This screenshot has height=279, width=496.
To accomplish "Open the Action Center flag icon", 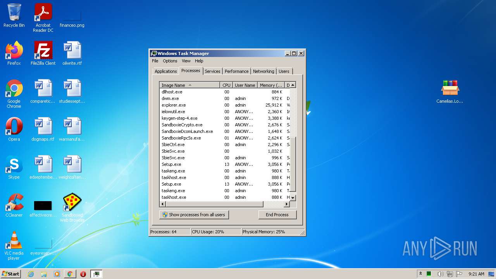I will [460, 274].
